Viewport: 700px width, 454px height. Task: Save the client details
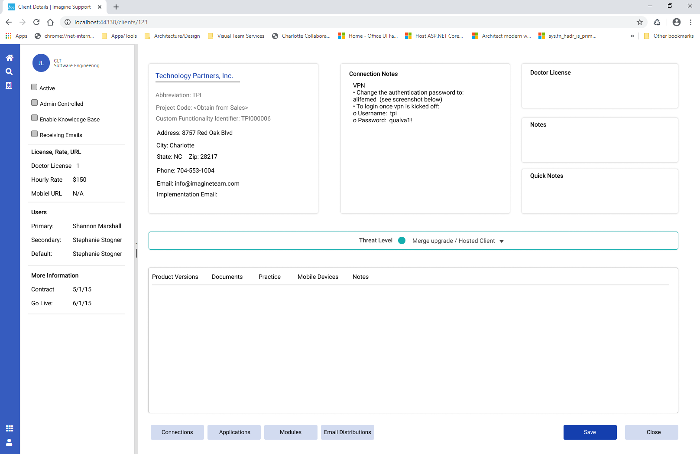[x=590, y=432]
